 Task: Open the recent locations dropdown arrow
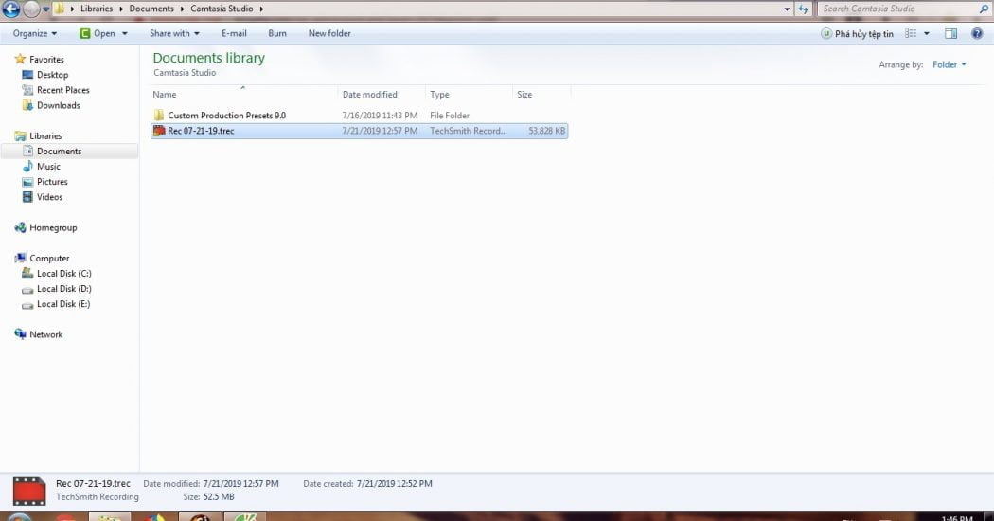[x=45, y=9]
